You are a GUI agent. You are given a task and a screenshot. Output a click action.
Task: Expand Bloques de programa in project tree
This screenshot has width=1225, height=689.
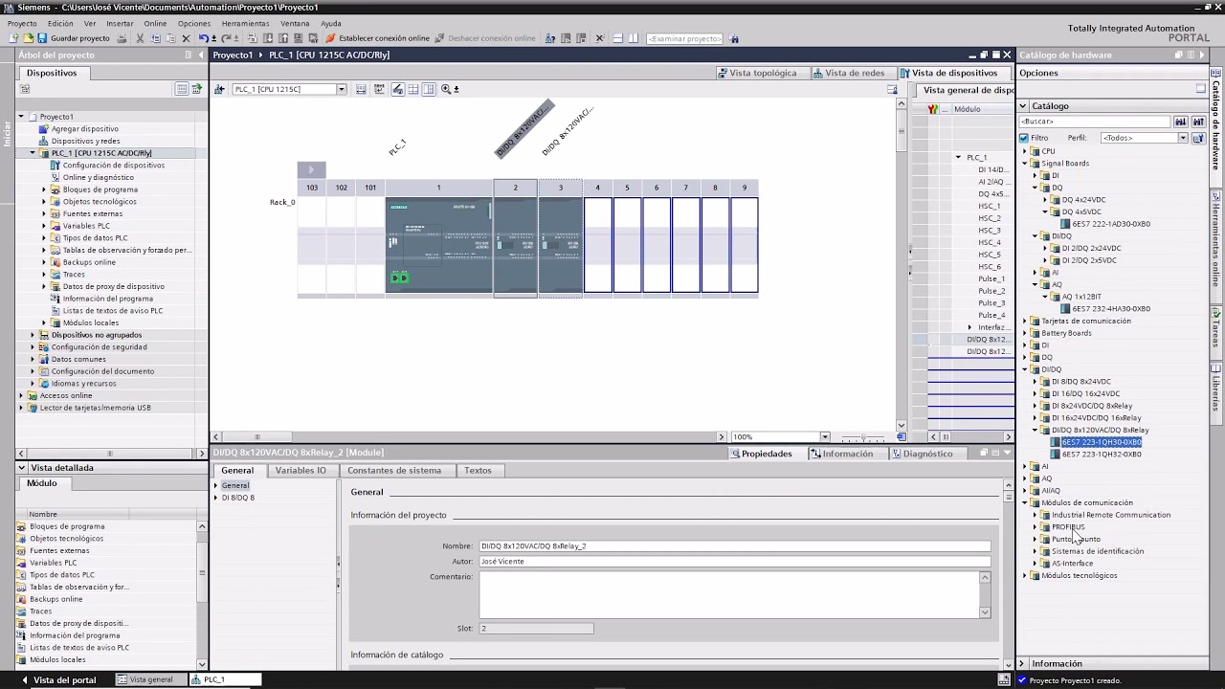click(44, 189)
